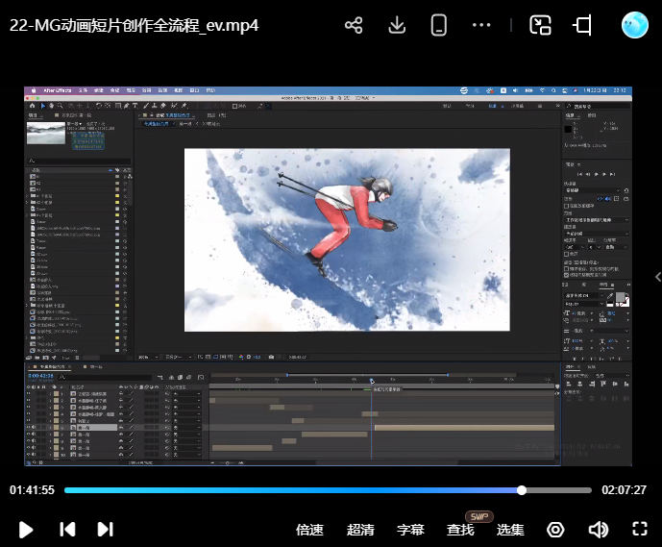Open the three-dots more options menu
This screenshot has height=547, width=662.
point(482,26)
